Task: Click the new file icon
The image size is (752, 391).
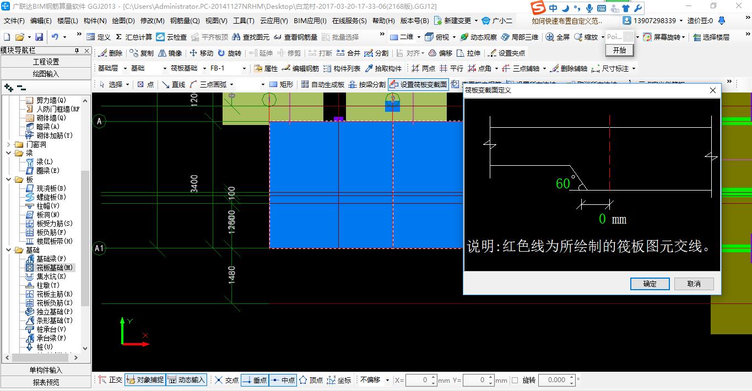Action: tap(7, 37)
